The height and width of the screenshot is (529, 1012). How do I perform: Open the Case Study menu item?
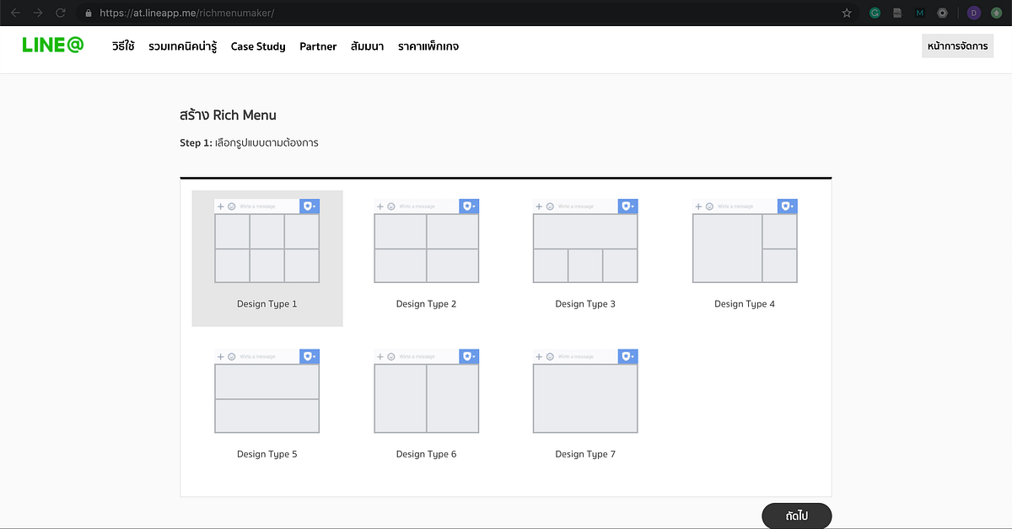(258, 46)
